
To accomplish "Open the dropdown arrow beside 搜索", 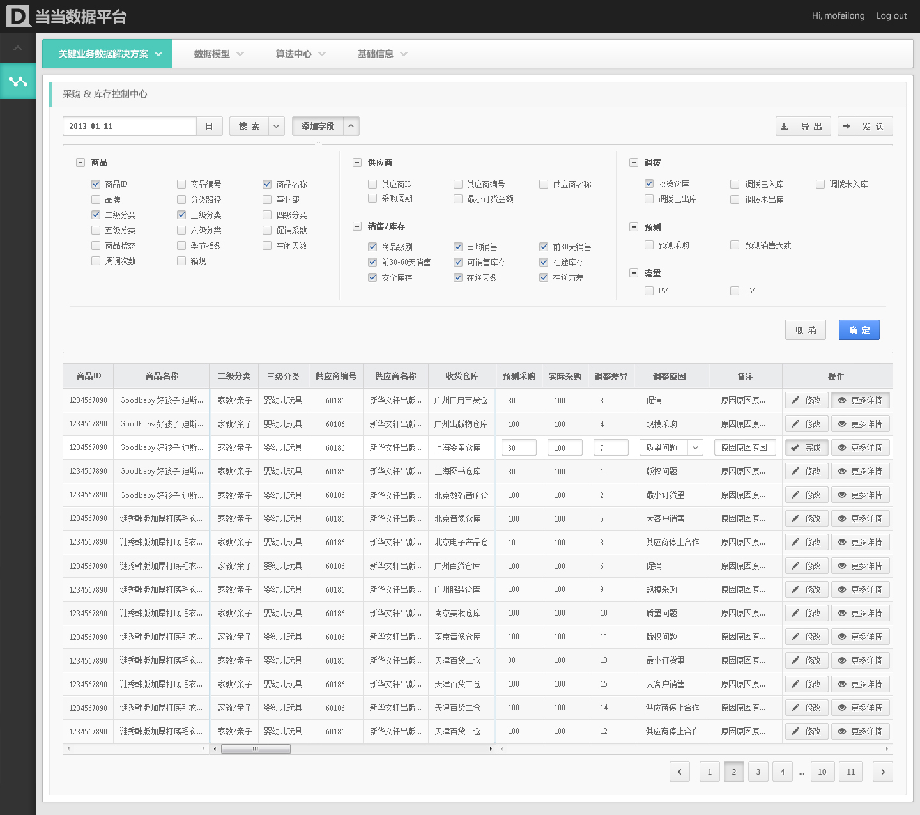I will pos(276,126).
